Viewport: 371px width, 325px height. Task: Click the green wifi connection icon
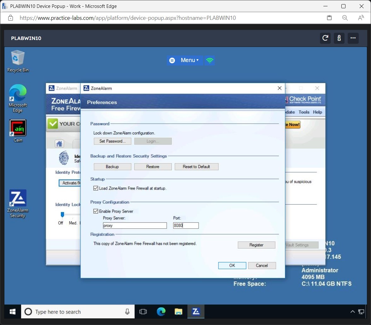pos(210,60)
